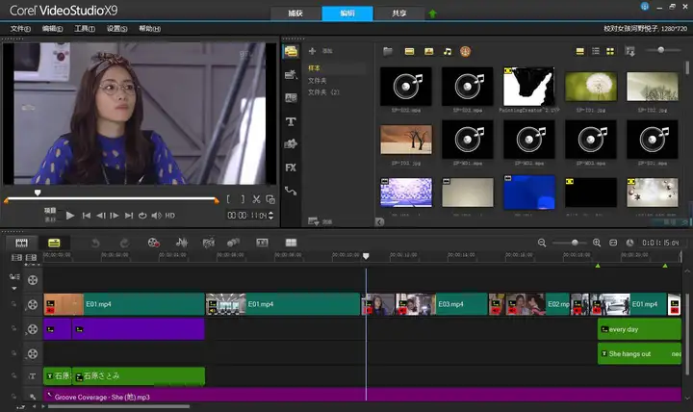Image resolution: width=693 pixels, height=412 pixels.
Task: Click the Record/Capture option icon
Action: coord(153,243)
